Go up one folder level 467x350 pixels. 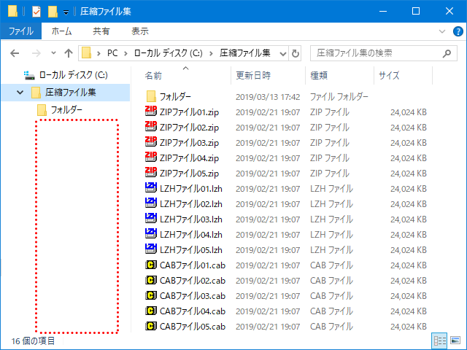click(69, 53)
